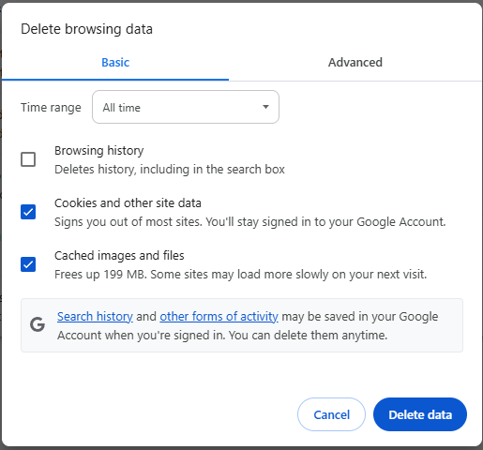The image size is (483, 450).
Task: Open the other forms of activity link
Action: coord(219,317)
